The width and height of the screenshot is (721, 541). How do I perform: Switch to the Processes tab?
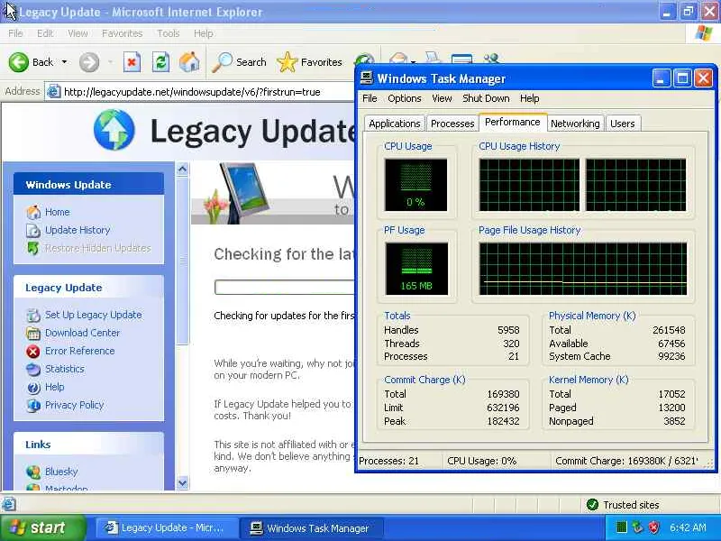tap(452, 124)
